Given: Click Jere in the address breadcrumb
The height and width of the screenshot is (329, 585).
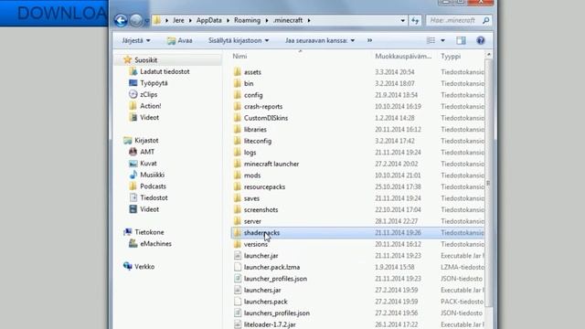Looking at the screenshot, I should click(x=178, y=20).
